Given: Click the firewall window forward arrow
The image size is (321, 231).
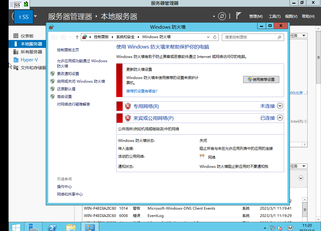Looking at the screenshot, I should pyautogui.click(x=63, y=37).
